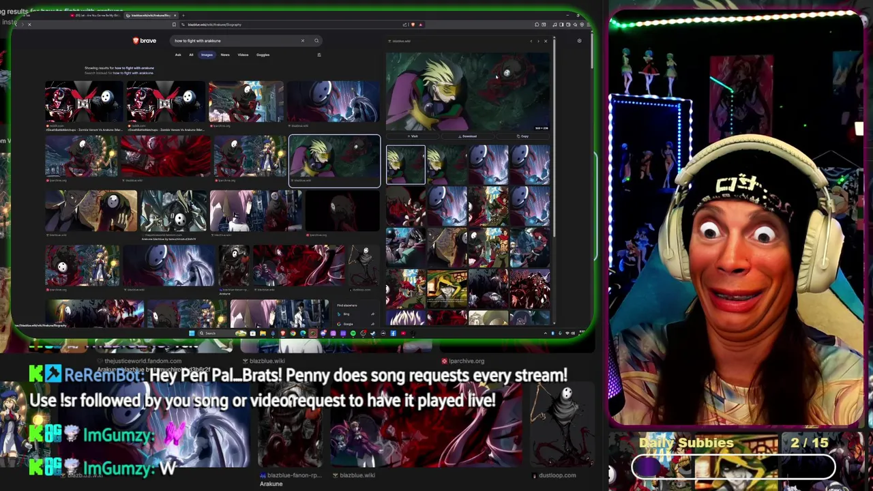Switch to the All search tab
873x491 pixels.
point(191,55)
